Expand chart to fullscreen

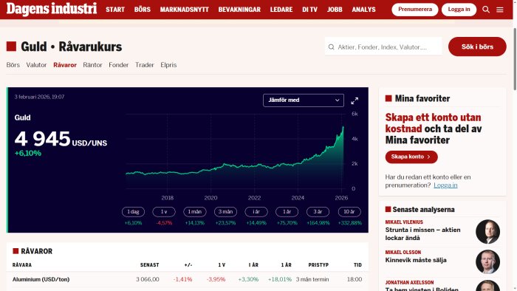(355, 101)
